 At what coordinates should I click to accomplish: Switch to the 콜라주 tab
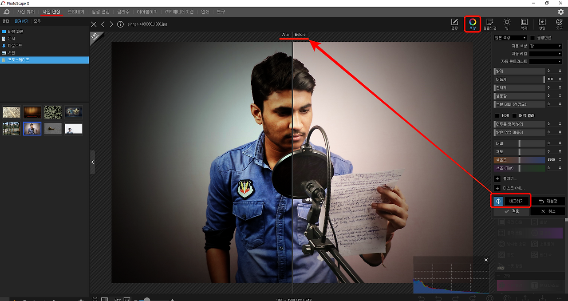[x=124, y=12]
